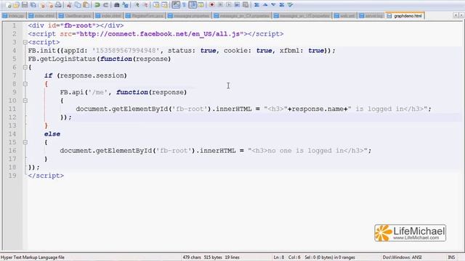Collapse the fold marker at line 10
The image size is (465, 261).
point(25,101)
